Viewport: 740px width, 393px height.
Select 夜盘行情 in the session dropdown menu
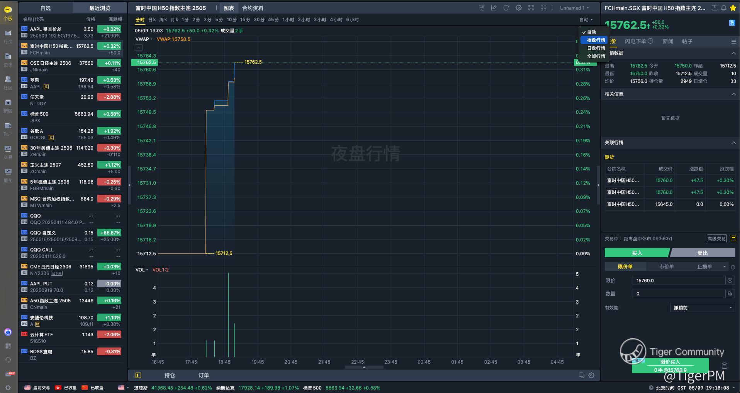594,40
